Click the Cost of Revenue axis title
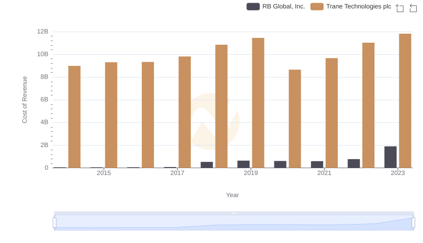423x243 pixels. 24,100
